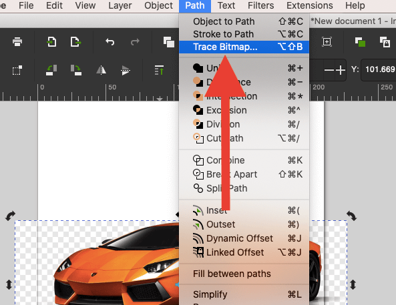
Task: Click the Redo icon
Action: click(135, 41)
